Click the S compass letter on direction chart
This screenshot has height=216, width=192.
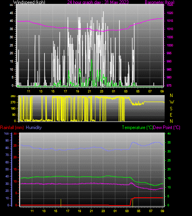tap(171, 109)
